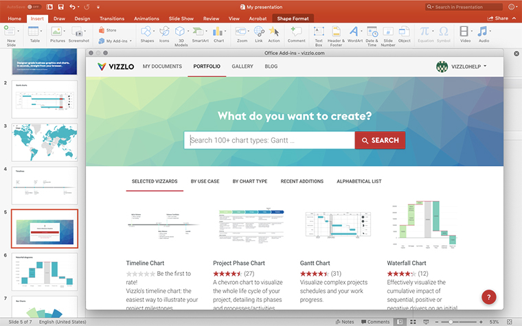
Task: Click the Save icon in the title bar
Action: point(60,7)
